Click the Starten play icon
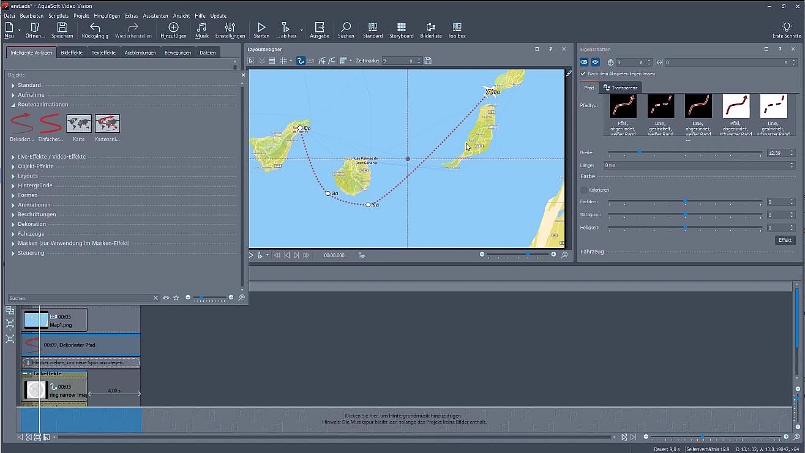Viewport: 805px width, 453px height. click(x=261, y=28)
